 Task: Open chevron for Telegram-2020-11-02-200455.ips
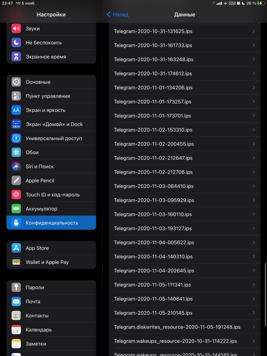tap(254, 144)
